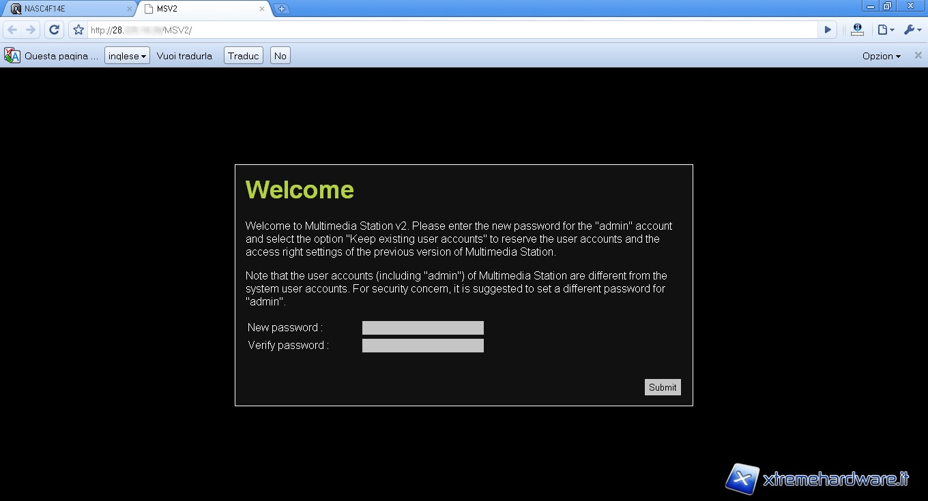Decline translation with the No button
The width and height of the screenshot is (928, 501).
tap(280, 56)
